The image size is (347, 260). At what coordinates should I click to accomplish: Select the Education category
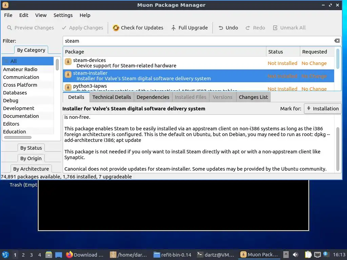28,132
